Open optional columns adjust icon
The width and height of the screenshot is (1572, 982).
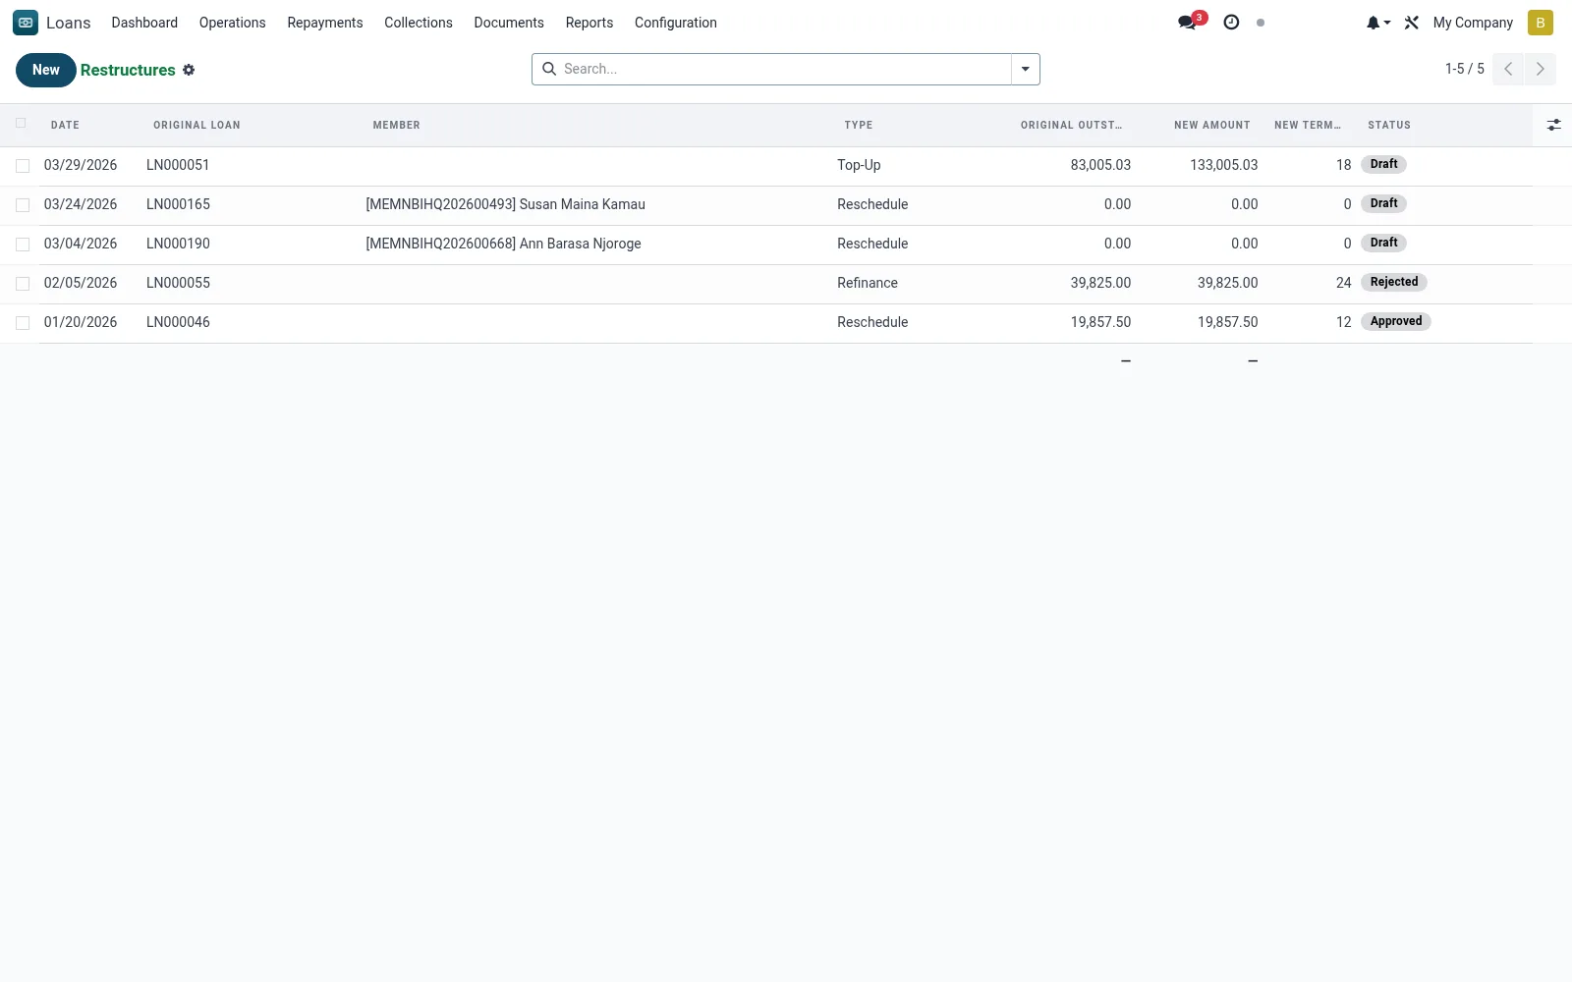click(x=1553, y=125)
